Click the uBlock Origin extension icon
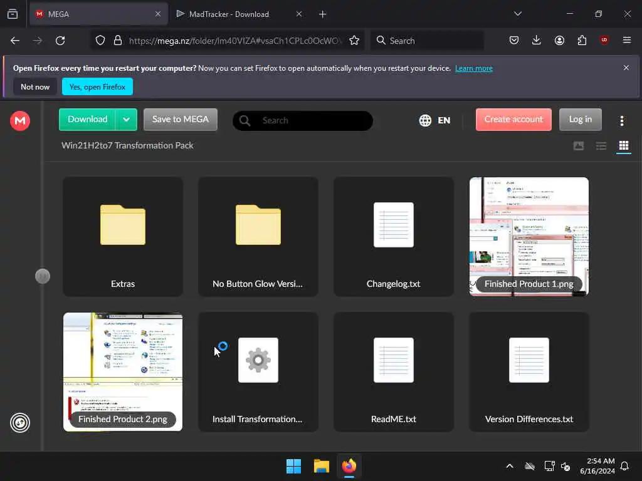The height and width of the screenshot is (481, 642). click(604, 40)
